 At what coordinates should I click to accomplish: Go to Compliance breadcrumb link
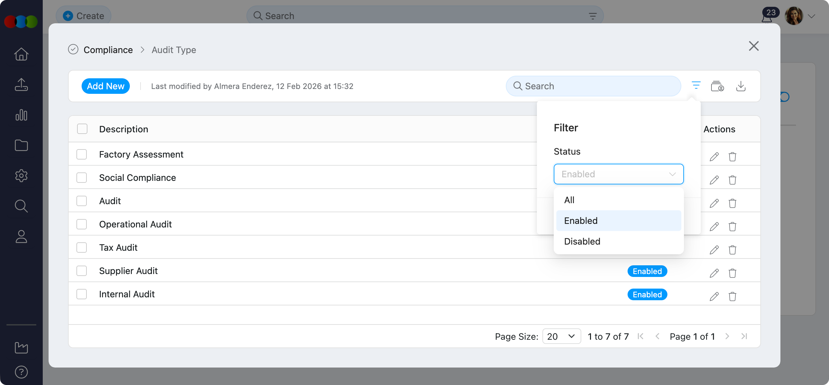click(108, 50)
